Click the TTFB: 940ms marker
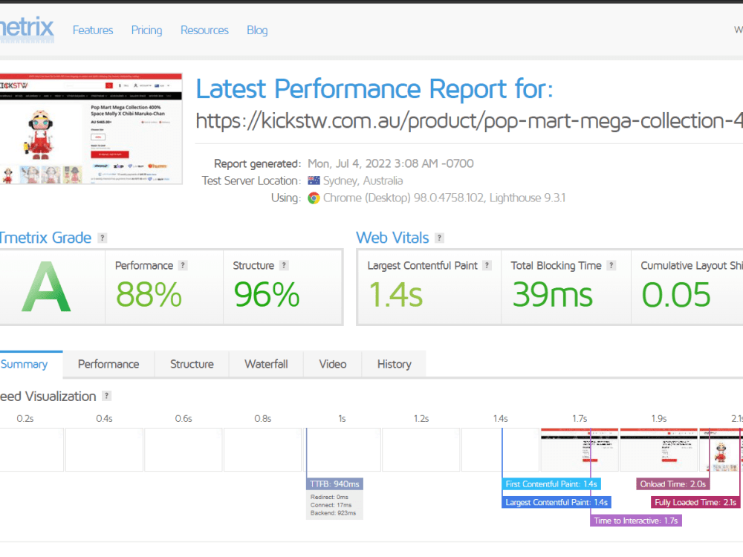Image resolution: width=743 pixels, height=557 pixels. click(334, 484)
